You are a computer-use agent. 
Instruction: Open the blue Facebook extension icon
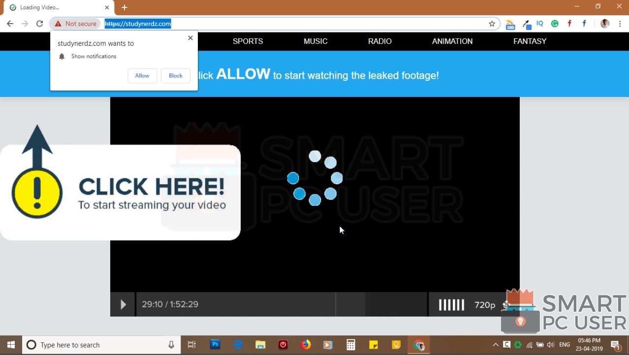click(584, 24)
